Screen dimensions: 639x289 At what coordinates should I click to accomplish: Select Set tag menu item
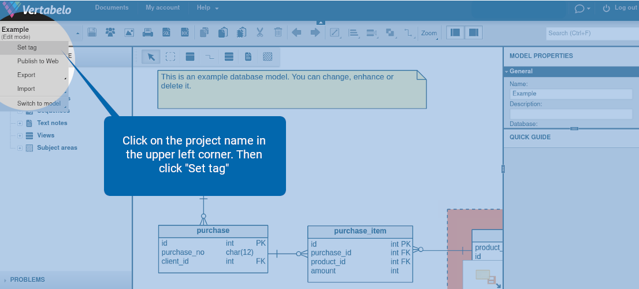click(x=27, y=47)
